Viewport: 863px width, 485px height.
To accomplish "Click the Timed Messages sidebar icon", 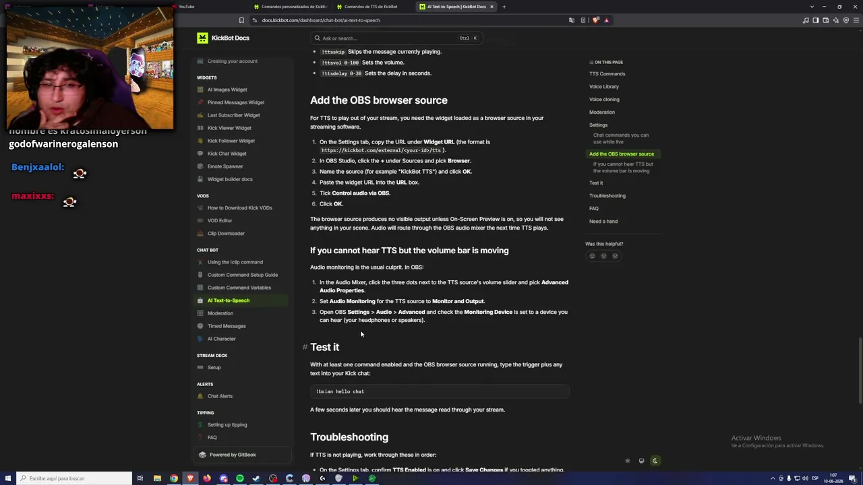I will click(x=200, y=326).
